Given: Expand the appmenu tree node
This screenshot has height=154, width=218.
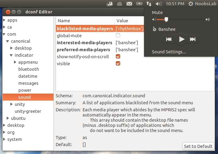Looking at the screenshot, I should tap(15, 62).
